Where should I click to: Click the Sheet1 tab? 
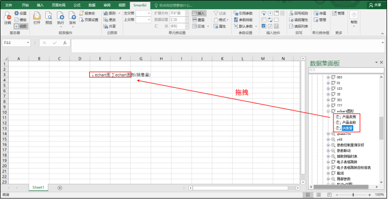[x=38, y=187]
